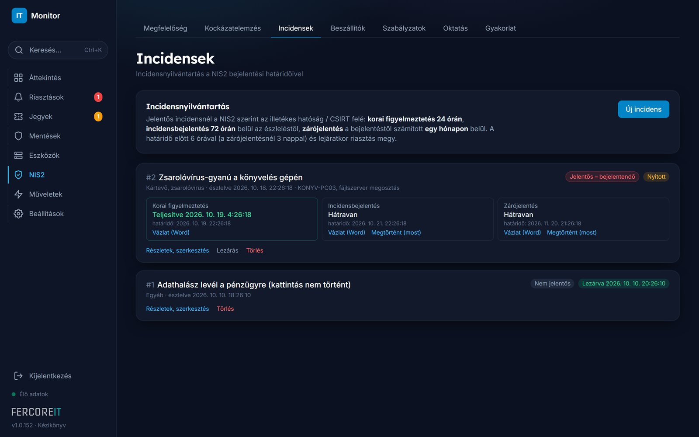Click the Zsarolóvírus-gyanú a könyvelés gépén title
Screen dimensions: 699x437
click(x=231, y=177)
